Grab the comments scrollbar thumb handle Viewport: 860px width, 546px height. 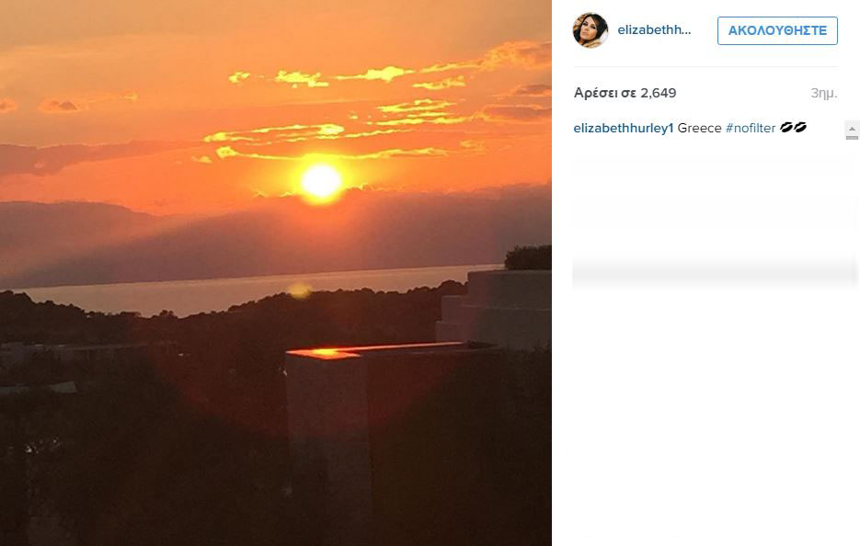[852, 138]
